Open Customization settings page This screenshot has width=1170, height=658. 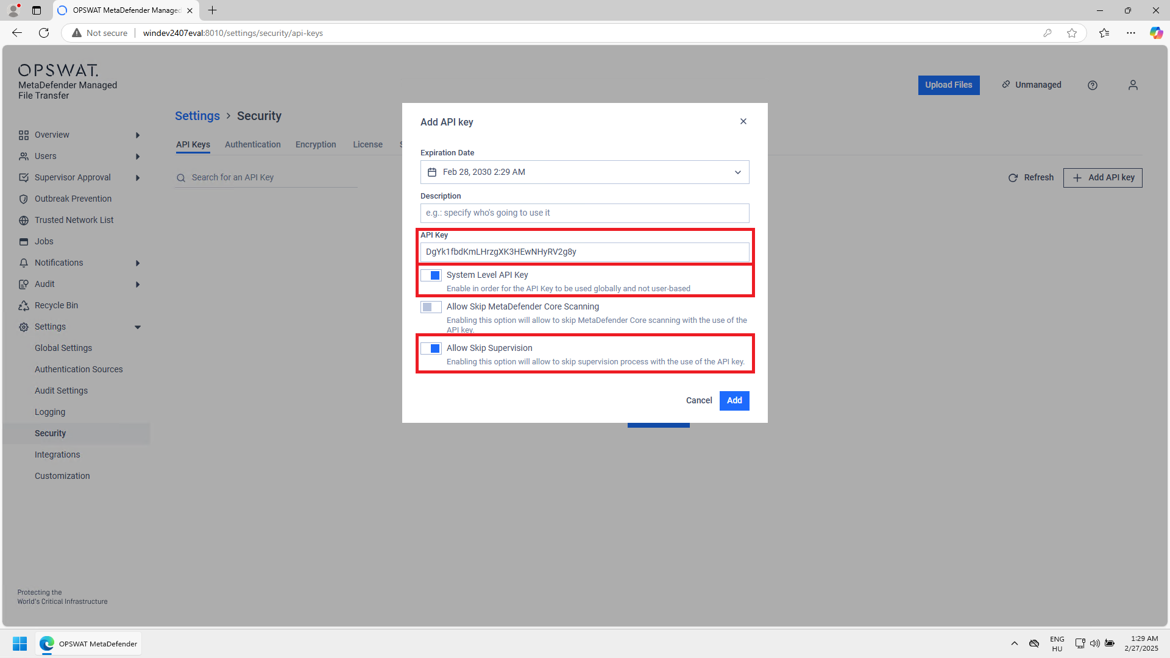(x=62, y=476)
